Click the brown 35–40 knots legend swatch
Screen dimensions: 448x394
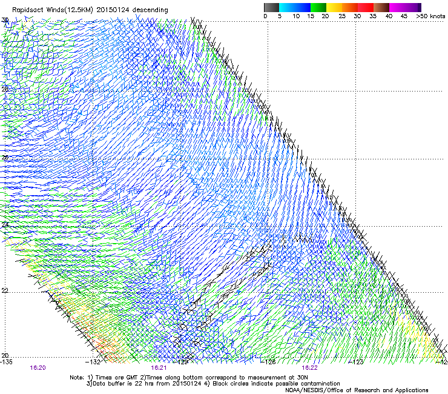[x=381, y=7]
